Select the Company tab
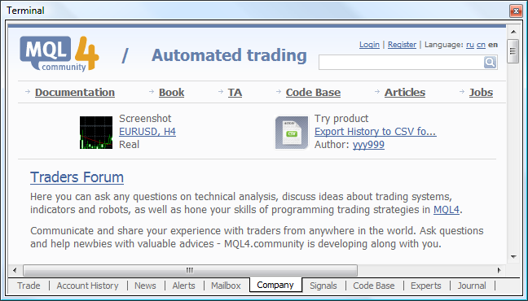 (275, 285)
